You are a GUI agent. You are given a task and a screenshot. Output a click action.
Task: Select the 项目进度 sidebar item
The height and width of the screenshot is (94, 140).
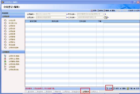(x=12, y=45)
